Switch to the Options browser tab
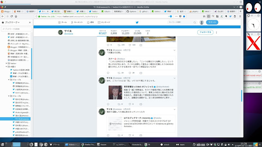Image resolution: width=262 pixels, height=147 pixels. click(131, 11)
